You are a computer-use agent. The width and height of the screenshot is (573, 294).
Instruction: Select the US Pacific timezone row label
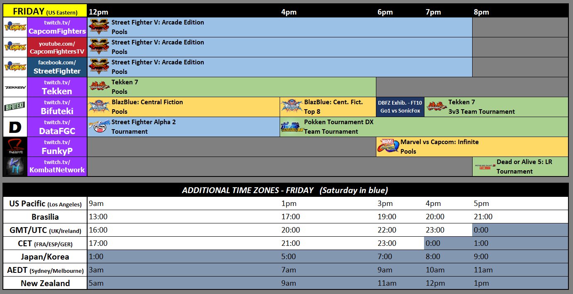(x=44, y=204)
